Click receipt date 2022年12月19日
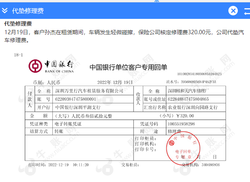This screenshot has height=182, width=250. (115, 82)
